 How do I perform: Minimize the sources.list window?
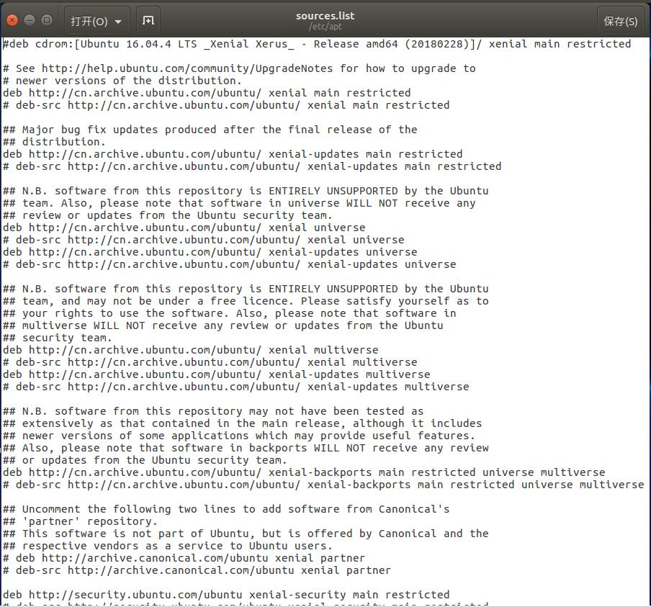30,20
